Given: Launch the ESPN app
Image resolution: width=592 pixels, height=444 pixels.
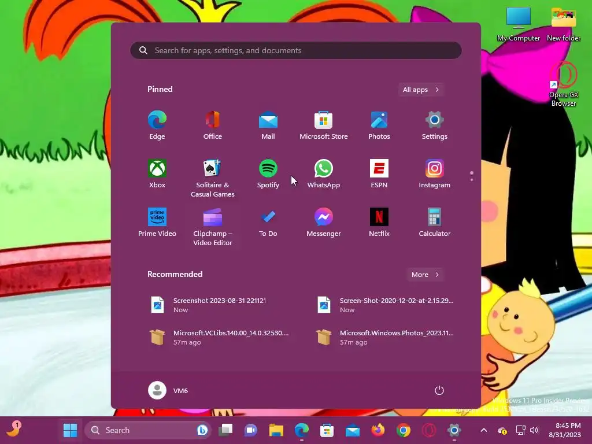Looking at the screenshot, I should (379, 174).
